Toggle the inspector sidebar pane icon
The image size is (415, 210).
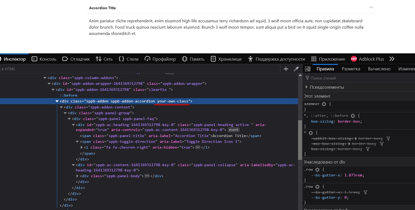tap(308, 69)
